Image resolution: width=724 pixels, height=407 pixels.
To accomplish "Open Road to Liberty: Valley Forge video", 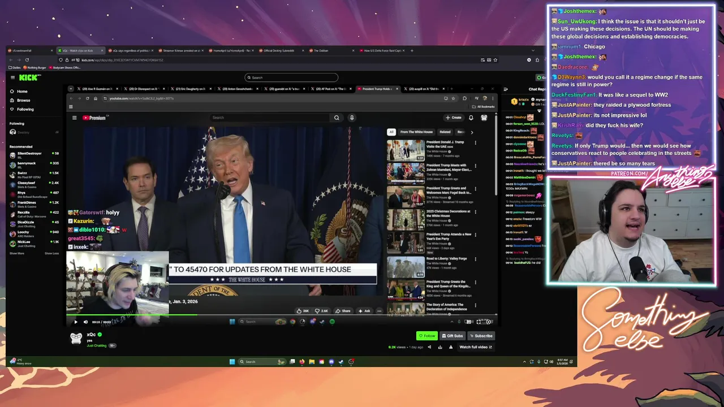I will point(405,266).
